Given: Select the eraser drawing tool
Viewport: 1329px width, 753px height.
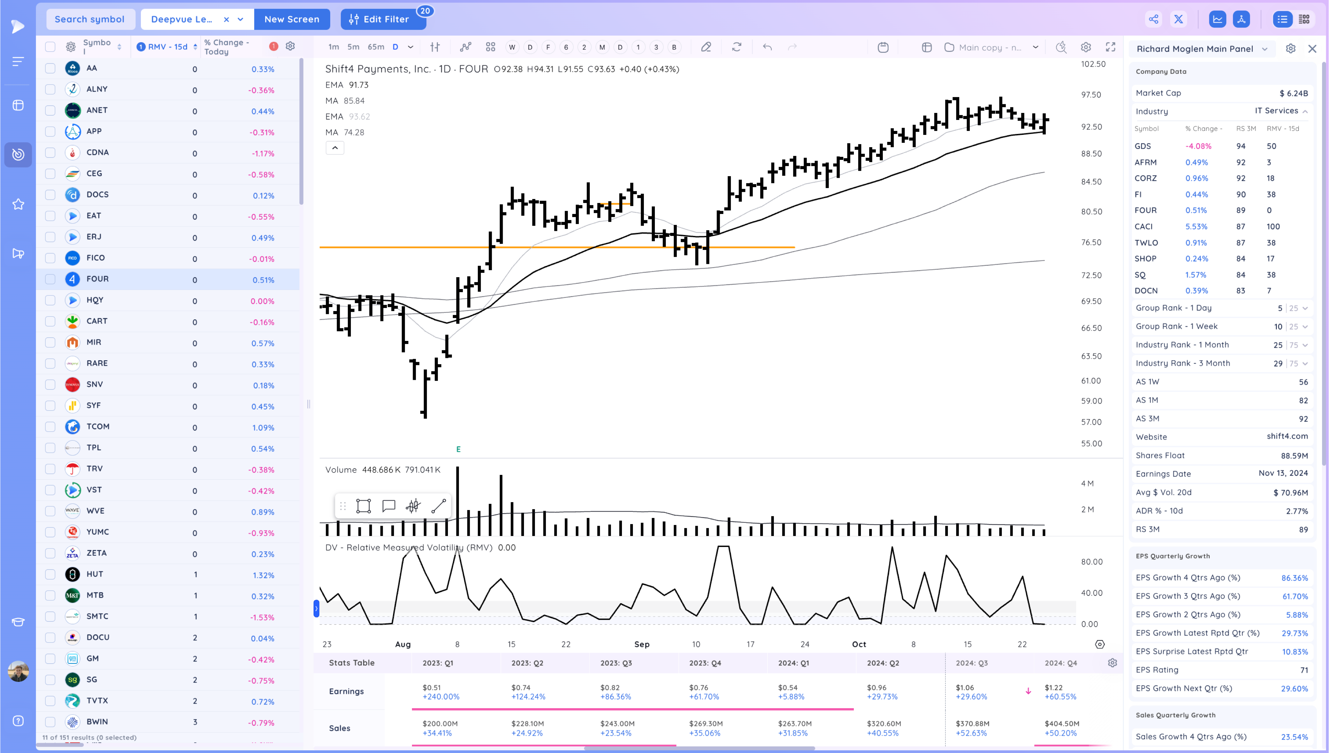Looking at the screenshot, I should [x=706, y=47].
